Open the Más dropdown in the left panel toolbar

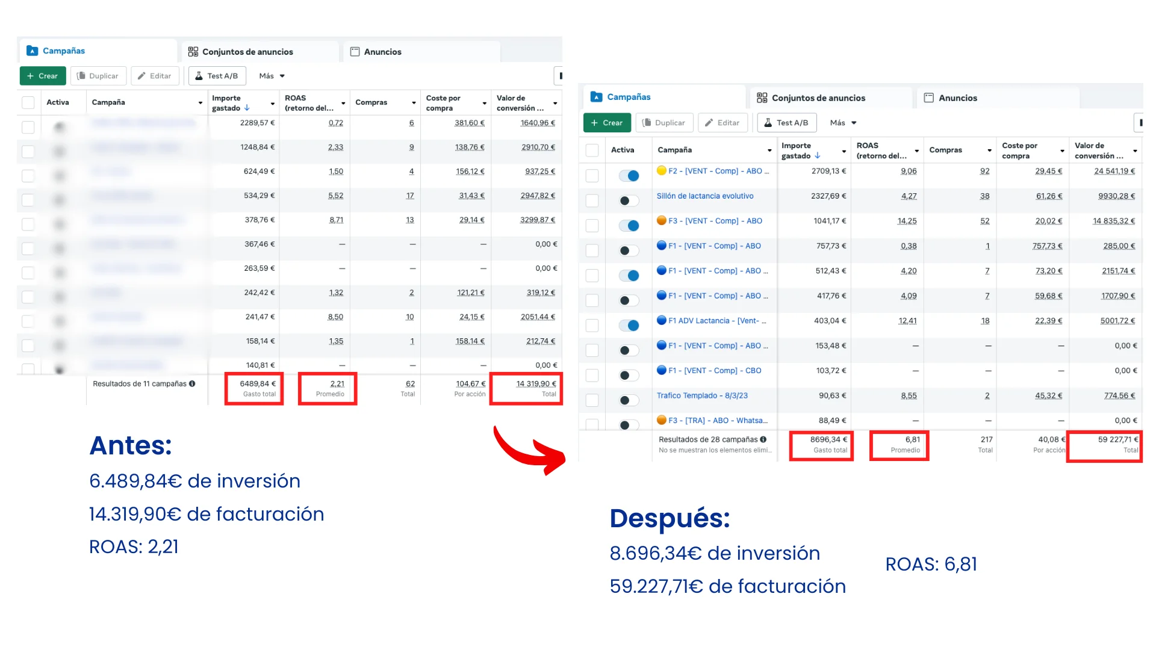click(x=272, y=76)
